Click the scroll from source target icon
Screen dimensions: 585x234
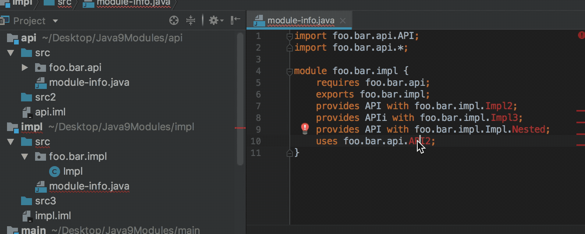point(174,21)
